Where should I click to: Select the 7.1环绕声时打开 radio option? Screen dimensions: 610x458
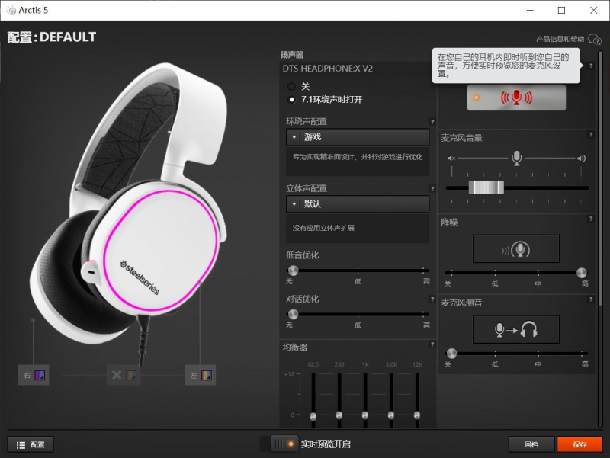click(x=291, y=100)
